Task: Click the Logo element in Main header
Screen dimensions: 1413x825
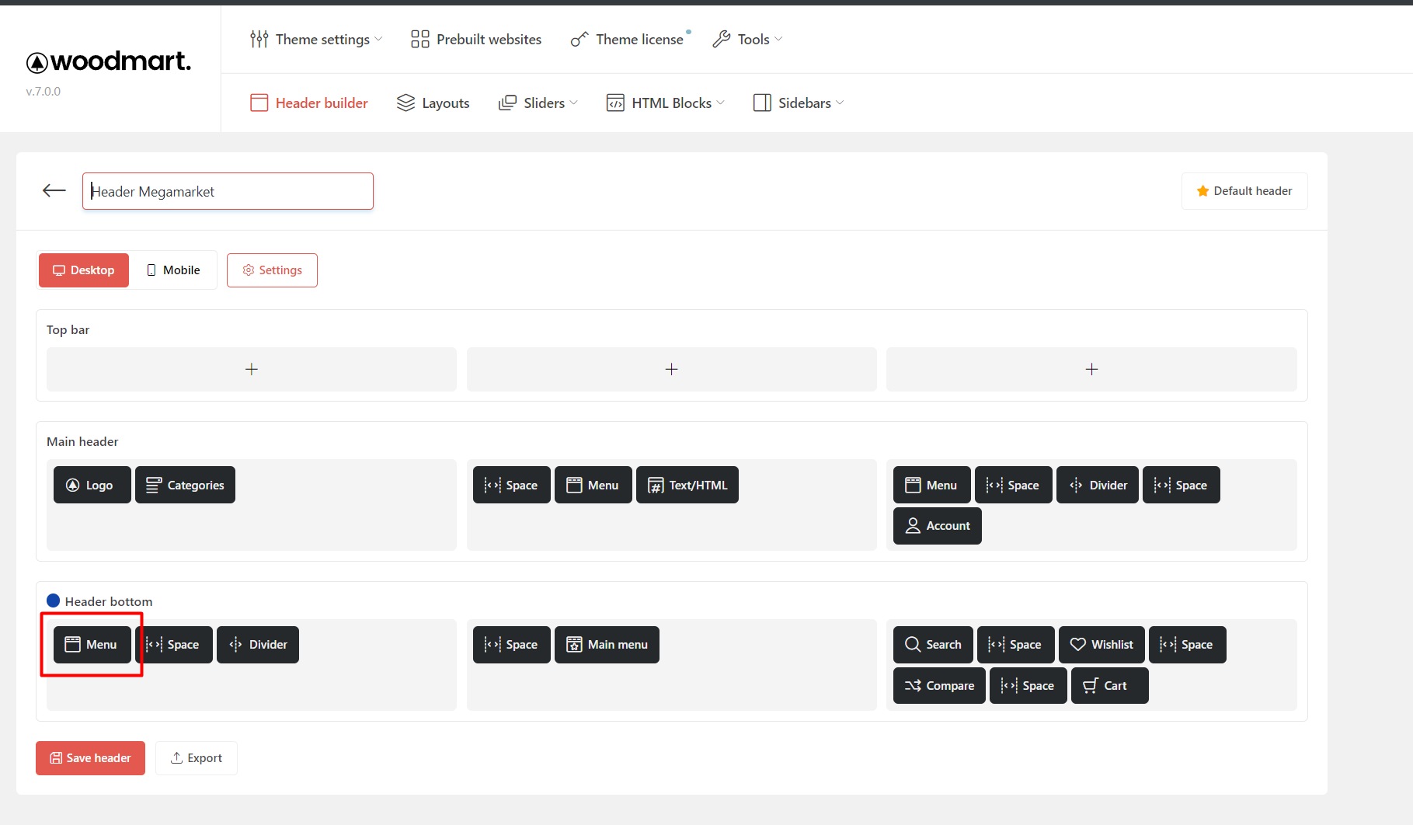Action: click(x=92, y=485)
